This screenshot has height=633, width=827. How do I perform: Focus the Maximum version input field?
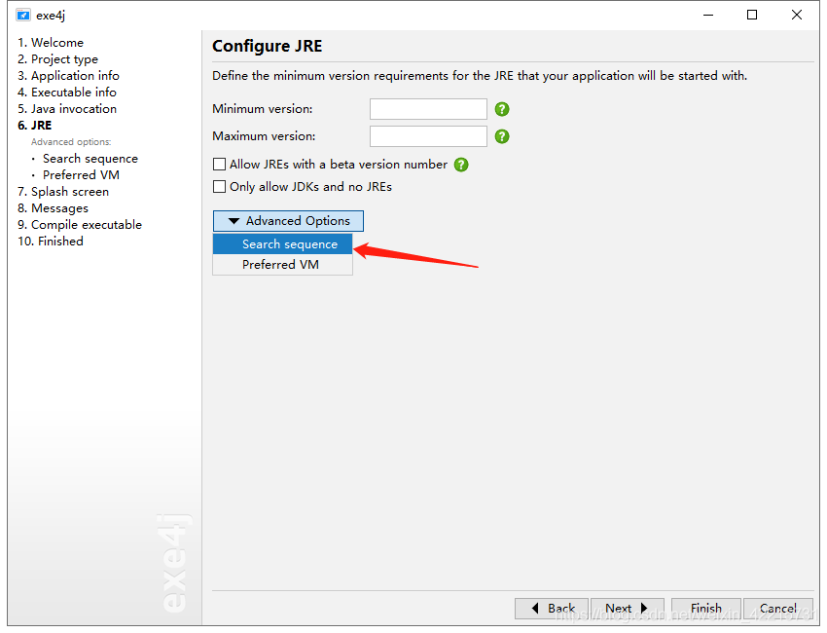428,136
